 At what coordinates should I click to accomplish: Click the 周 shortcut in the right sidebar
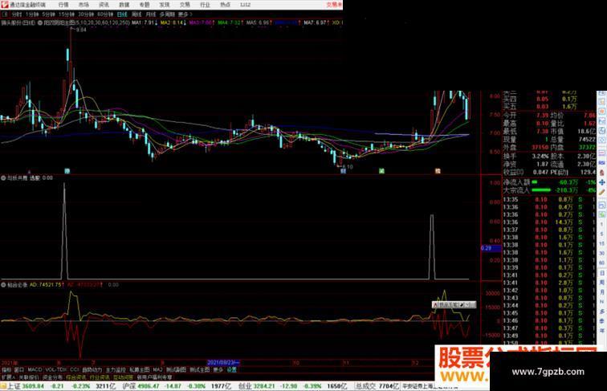coord(601,283)
